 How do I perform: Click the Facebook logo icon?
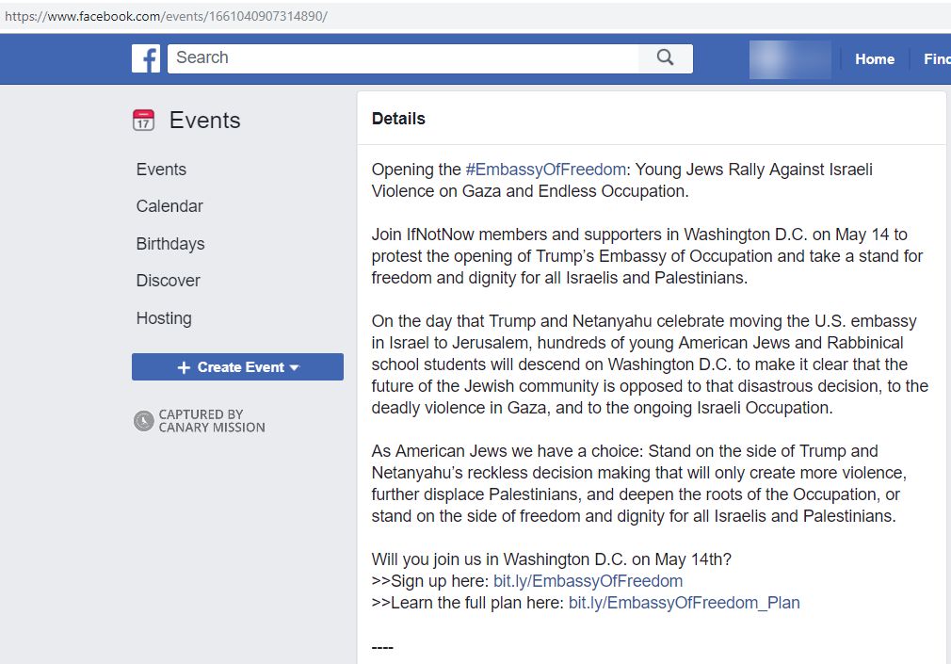[146, 59]
